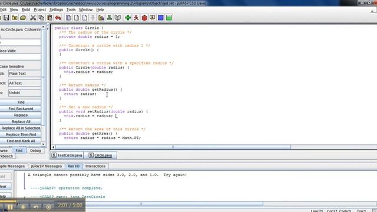Click the Run in canvas presentation icon

(153, 18)
